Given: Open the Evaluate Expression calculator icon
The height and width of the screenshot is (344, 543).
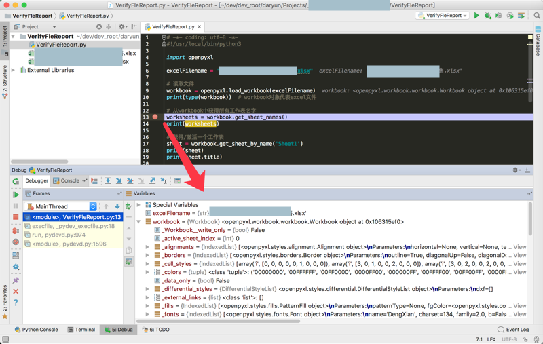Looking at the screenshot, I should (x=177, y=181).
